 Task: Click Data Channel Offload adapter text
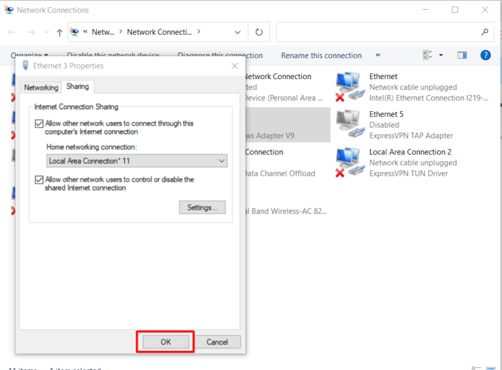(x=280, y=173)
